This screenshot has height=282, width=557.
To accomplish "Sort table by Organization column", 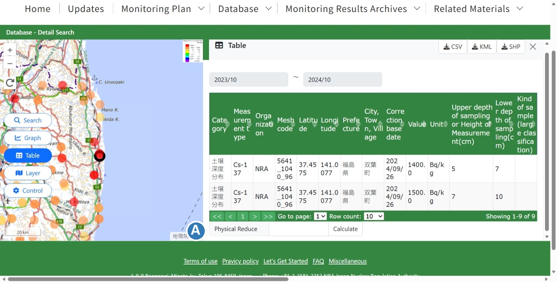I will click(264, 124).
